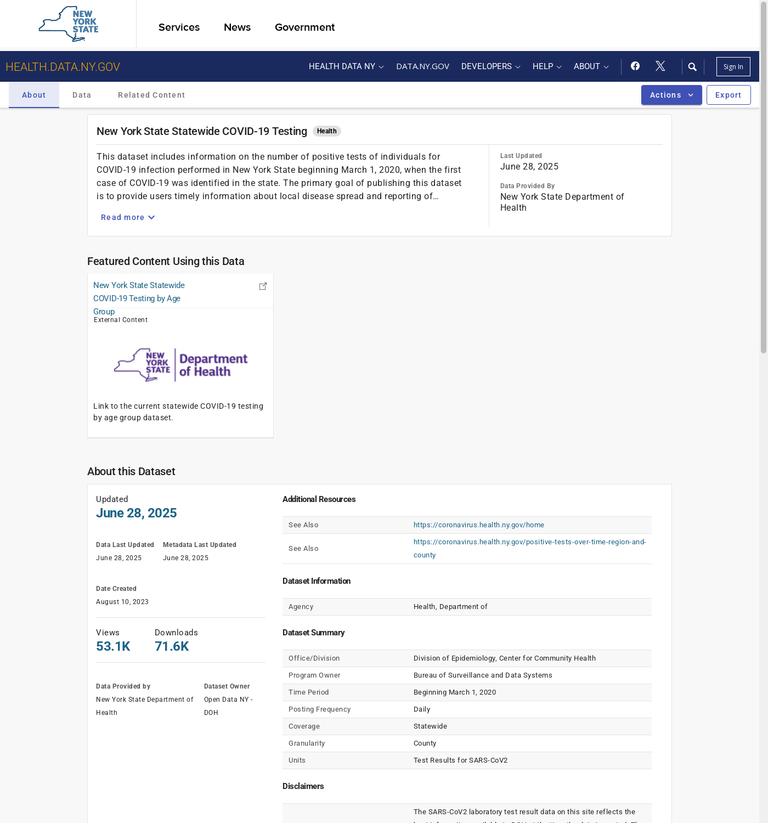The height and width of the screenshot is (823, 768).
Task: Expand description with Read more
Action: coord(128,217)
